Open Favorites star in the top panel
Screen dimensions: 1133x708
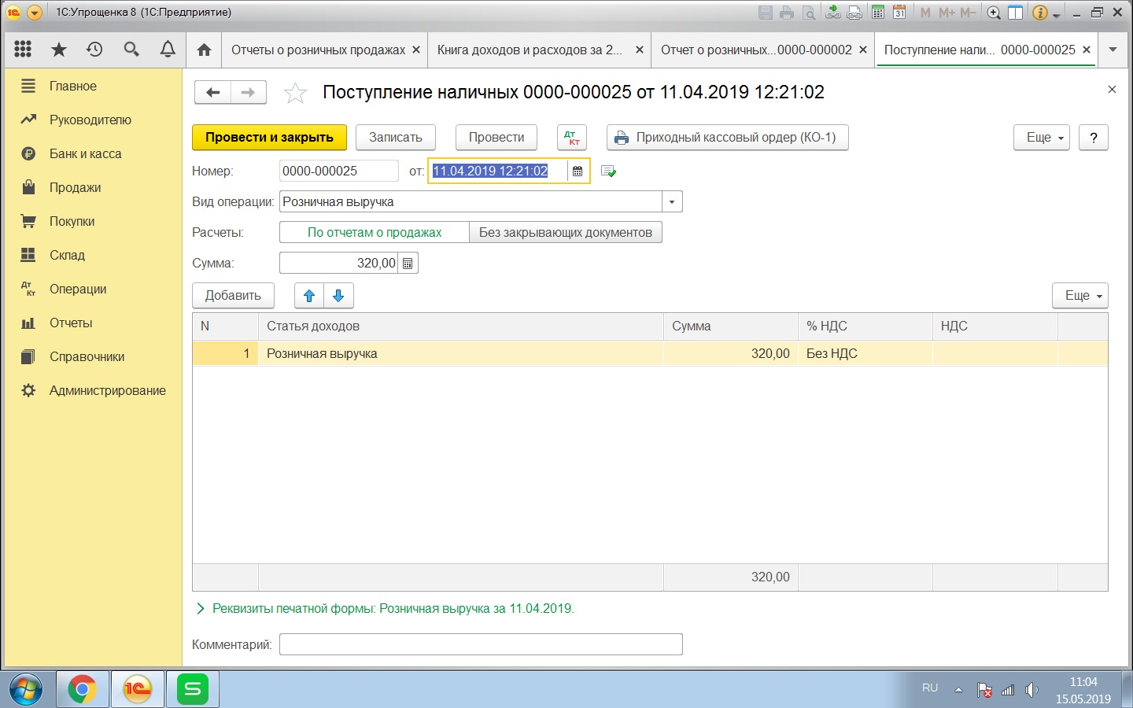tap(59, 50)
